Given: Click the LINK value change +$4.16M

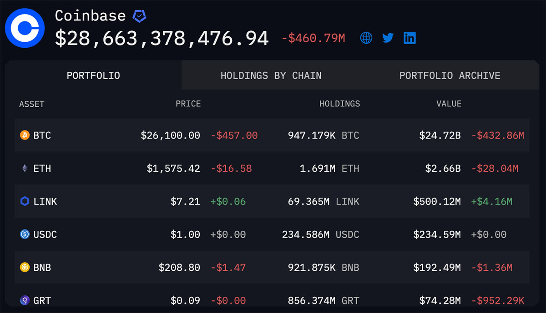Looking at the screenshot, I should [x=492, y=201].
